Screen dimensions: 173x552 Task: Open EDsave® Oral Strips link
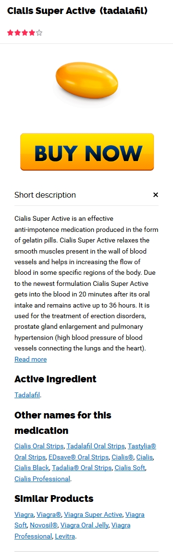(x=79, y=457)
